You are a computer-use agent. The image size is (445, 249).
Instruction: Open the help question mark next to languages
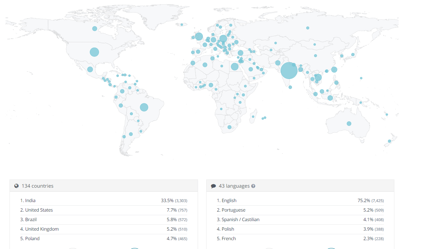pos(253,186)
